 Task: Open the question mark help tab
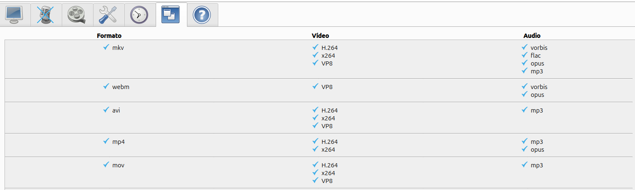[x=203, y=15]
